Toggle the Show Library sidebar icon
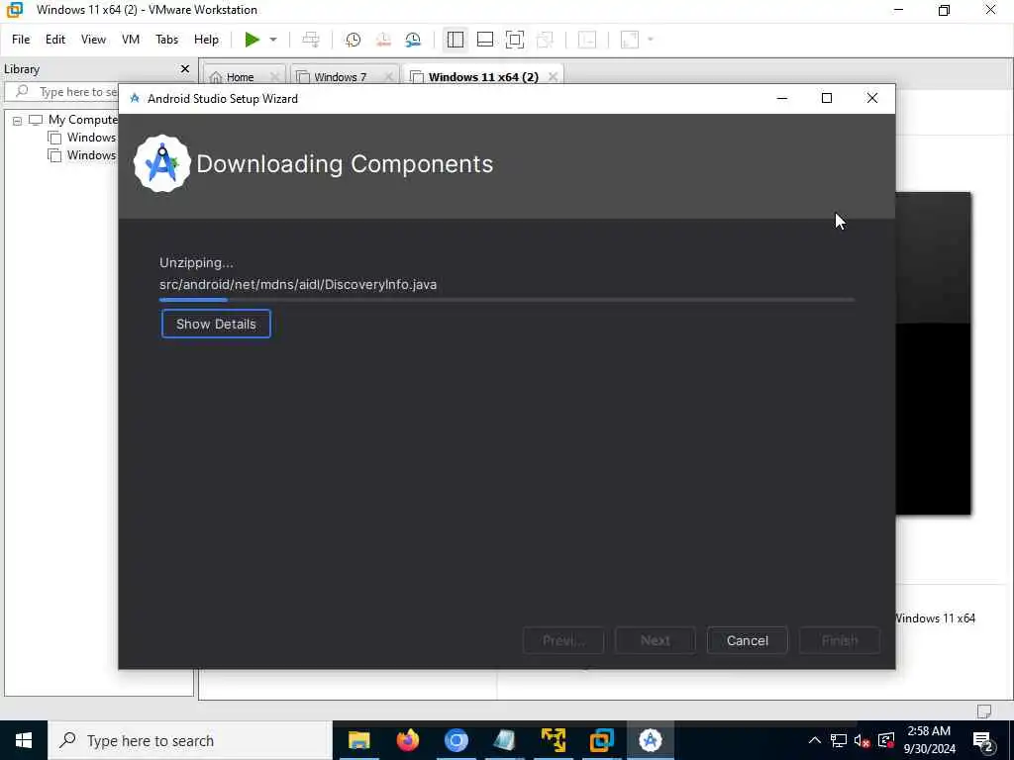Screen dimensions: 1014x760 point(455,40)
